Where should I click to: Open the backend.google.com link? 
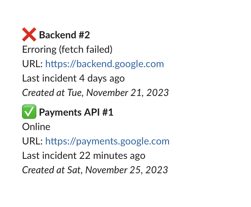click(x=104, y=64)
